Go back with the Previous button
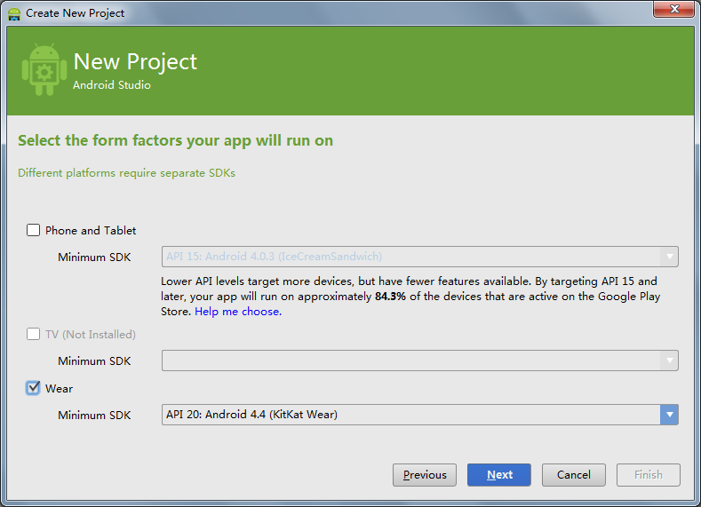Viewport: 701px width, 507px height. 425,475
